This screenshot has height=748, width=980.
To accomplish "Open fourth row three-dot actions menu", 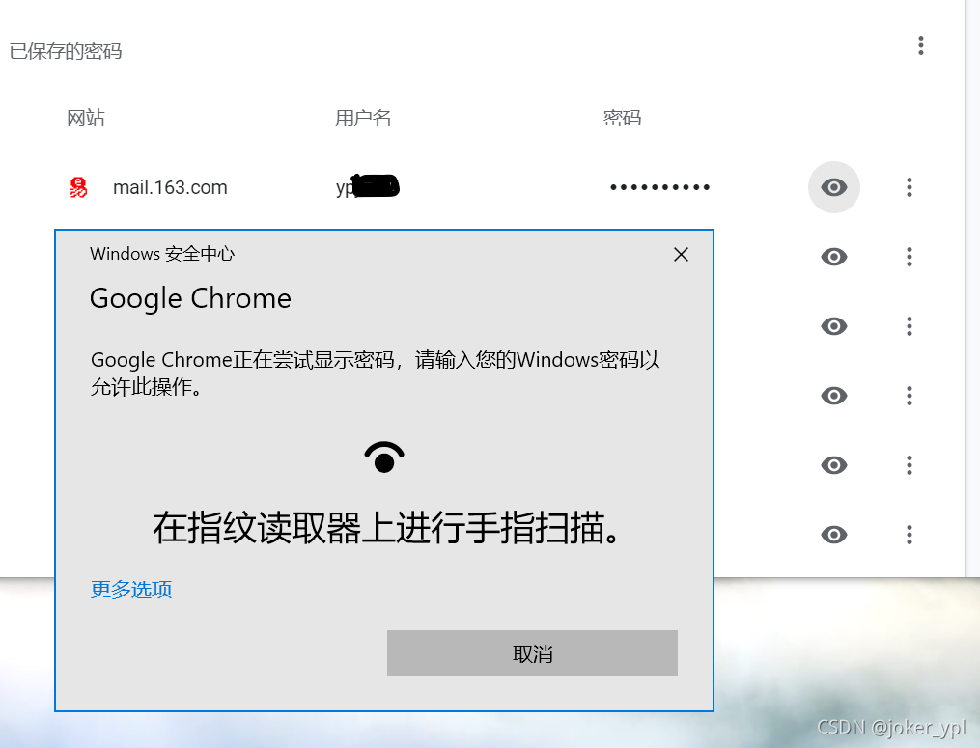I will coord(910,395).
